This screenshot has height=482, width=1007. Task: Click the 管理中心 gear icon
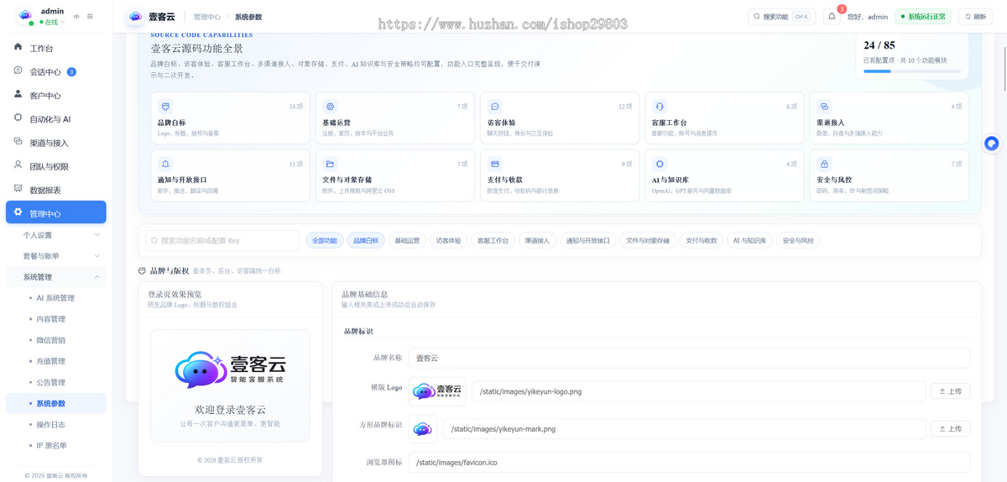pos(18,212)
